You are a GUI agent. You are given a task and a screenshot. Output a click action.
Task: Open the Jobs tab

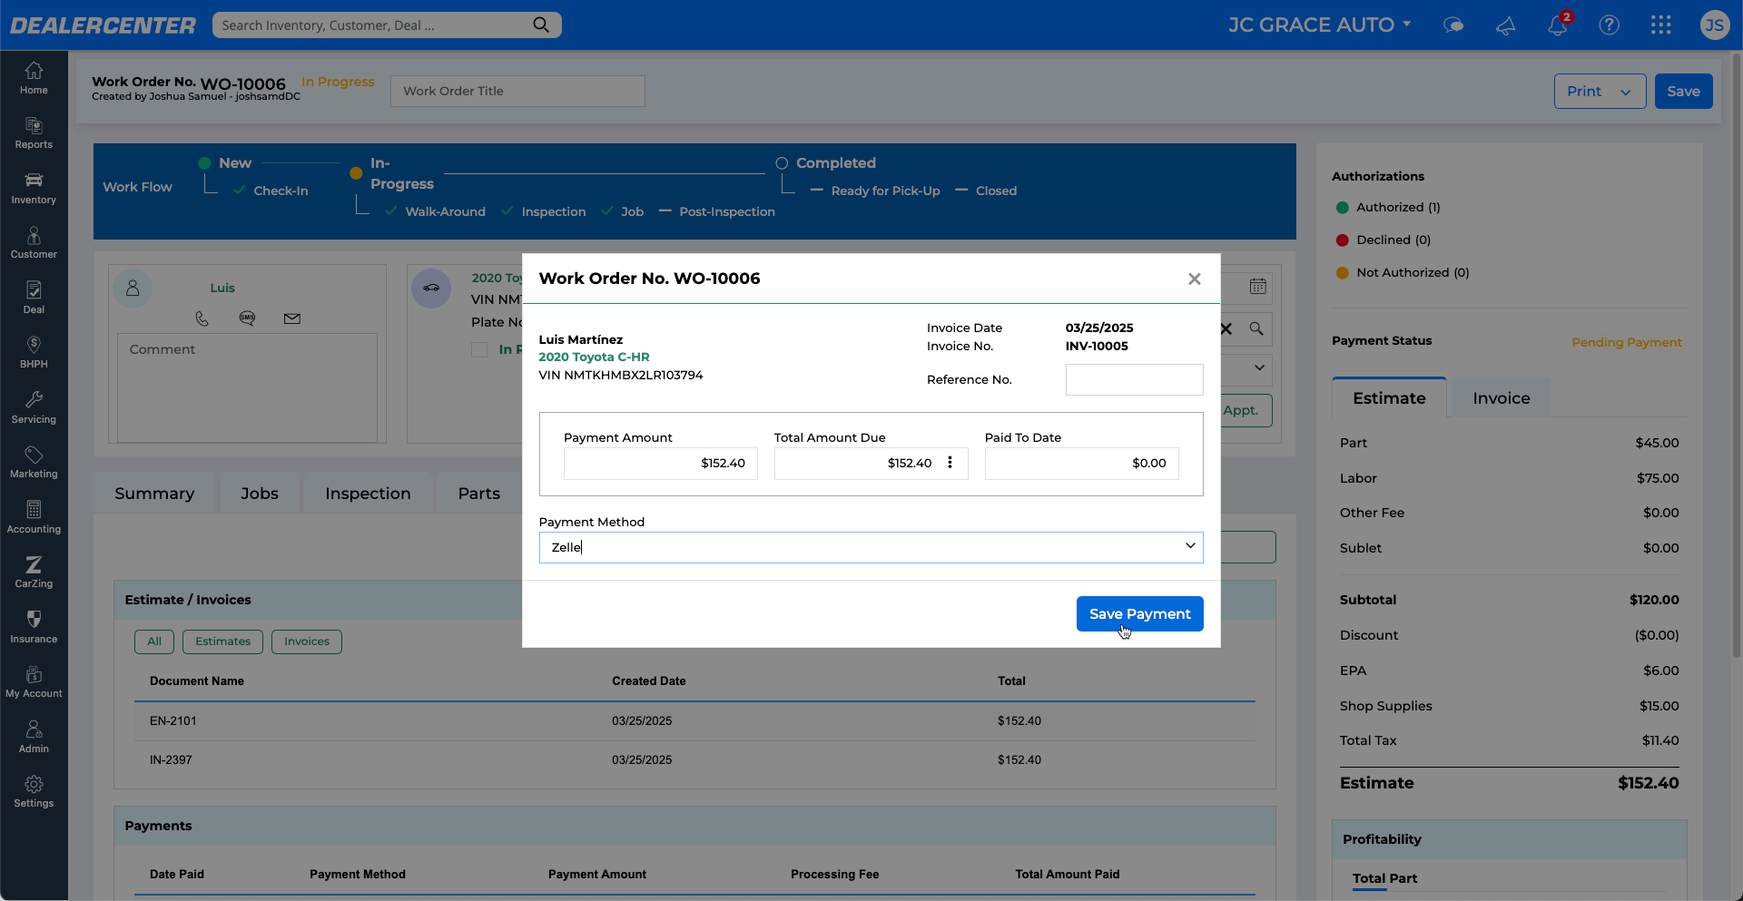tap(260, 494)
